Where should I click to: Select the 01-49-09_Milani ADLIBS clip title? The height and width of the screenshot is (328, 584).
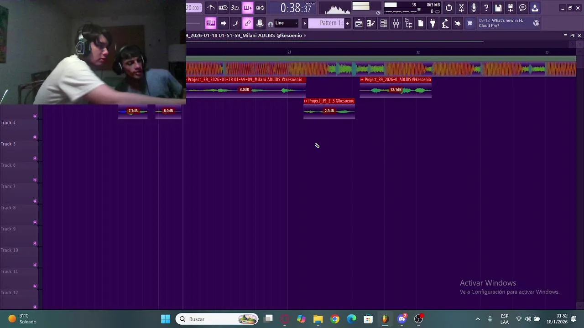point(245,80)
